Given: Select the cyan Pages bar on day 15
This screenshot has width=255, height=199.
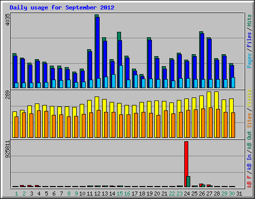Looking at the screenshot, I should pyautogui.click(x=121, y=77).
